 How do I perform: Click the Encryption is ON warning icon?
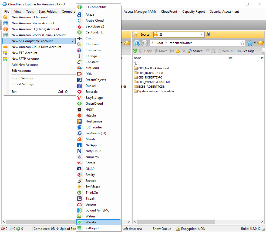point(178,228)
